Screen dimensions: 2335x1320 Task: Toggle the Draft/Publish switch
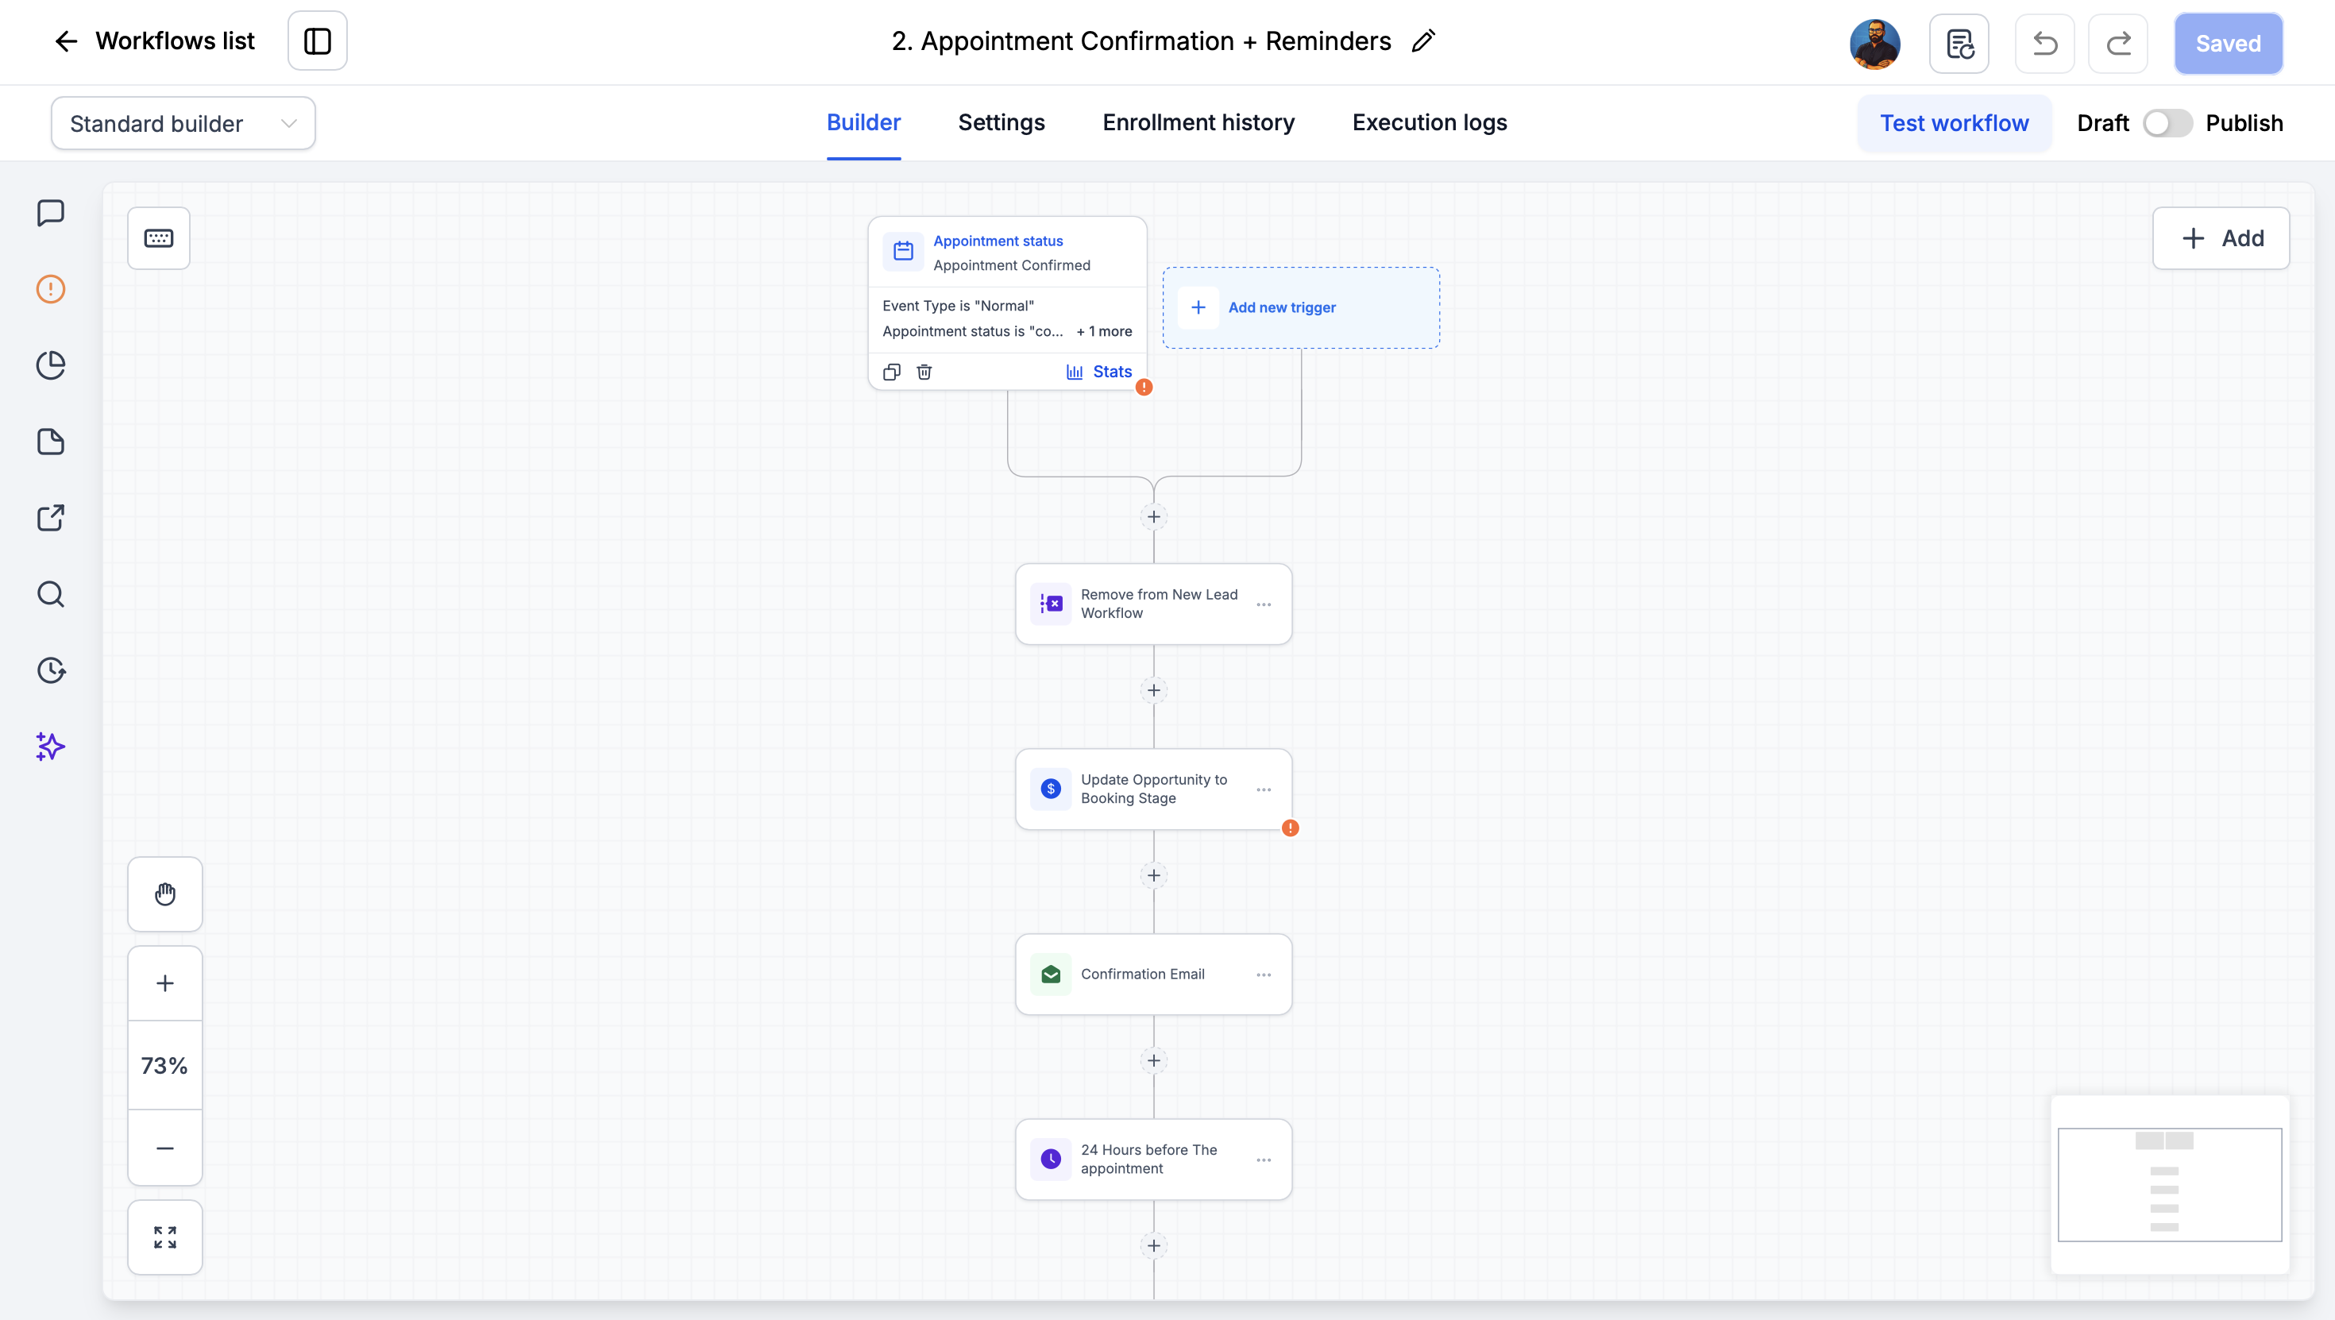[2167, 123]
